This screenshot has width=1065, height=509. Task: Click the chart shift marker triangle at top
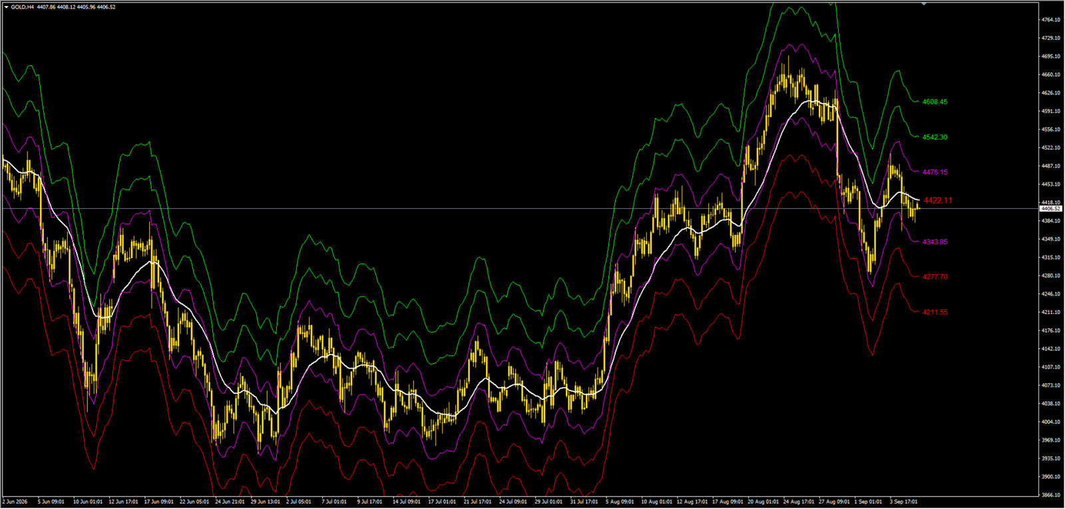pos(923,4)
